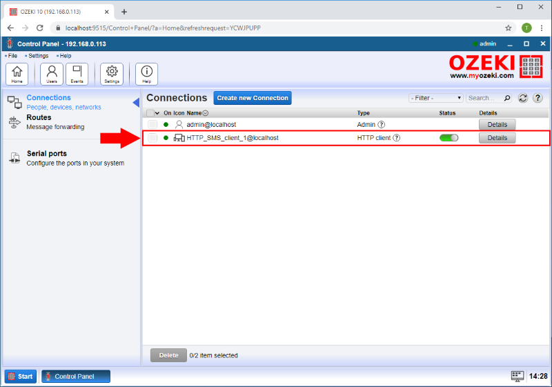Open the Help info toolbar icon
552x387 pixels.
(x=147, y=74)
